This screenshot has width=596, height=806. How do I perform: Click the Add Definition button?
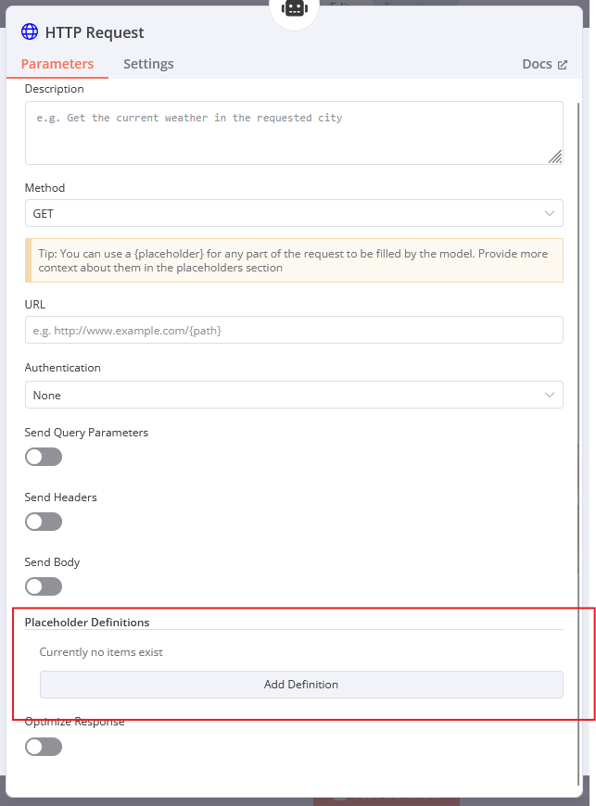click(301, 685)
